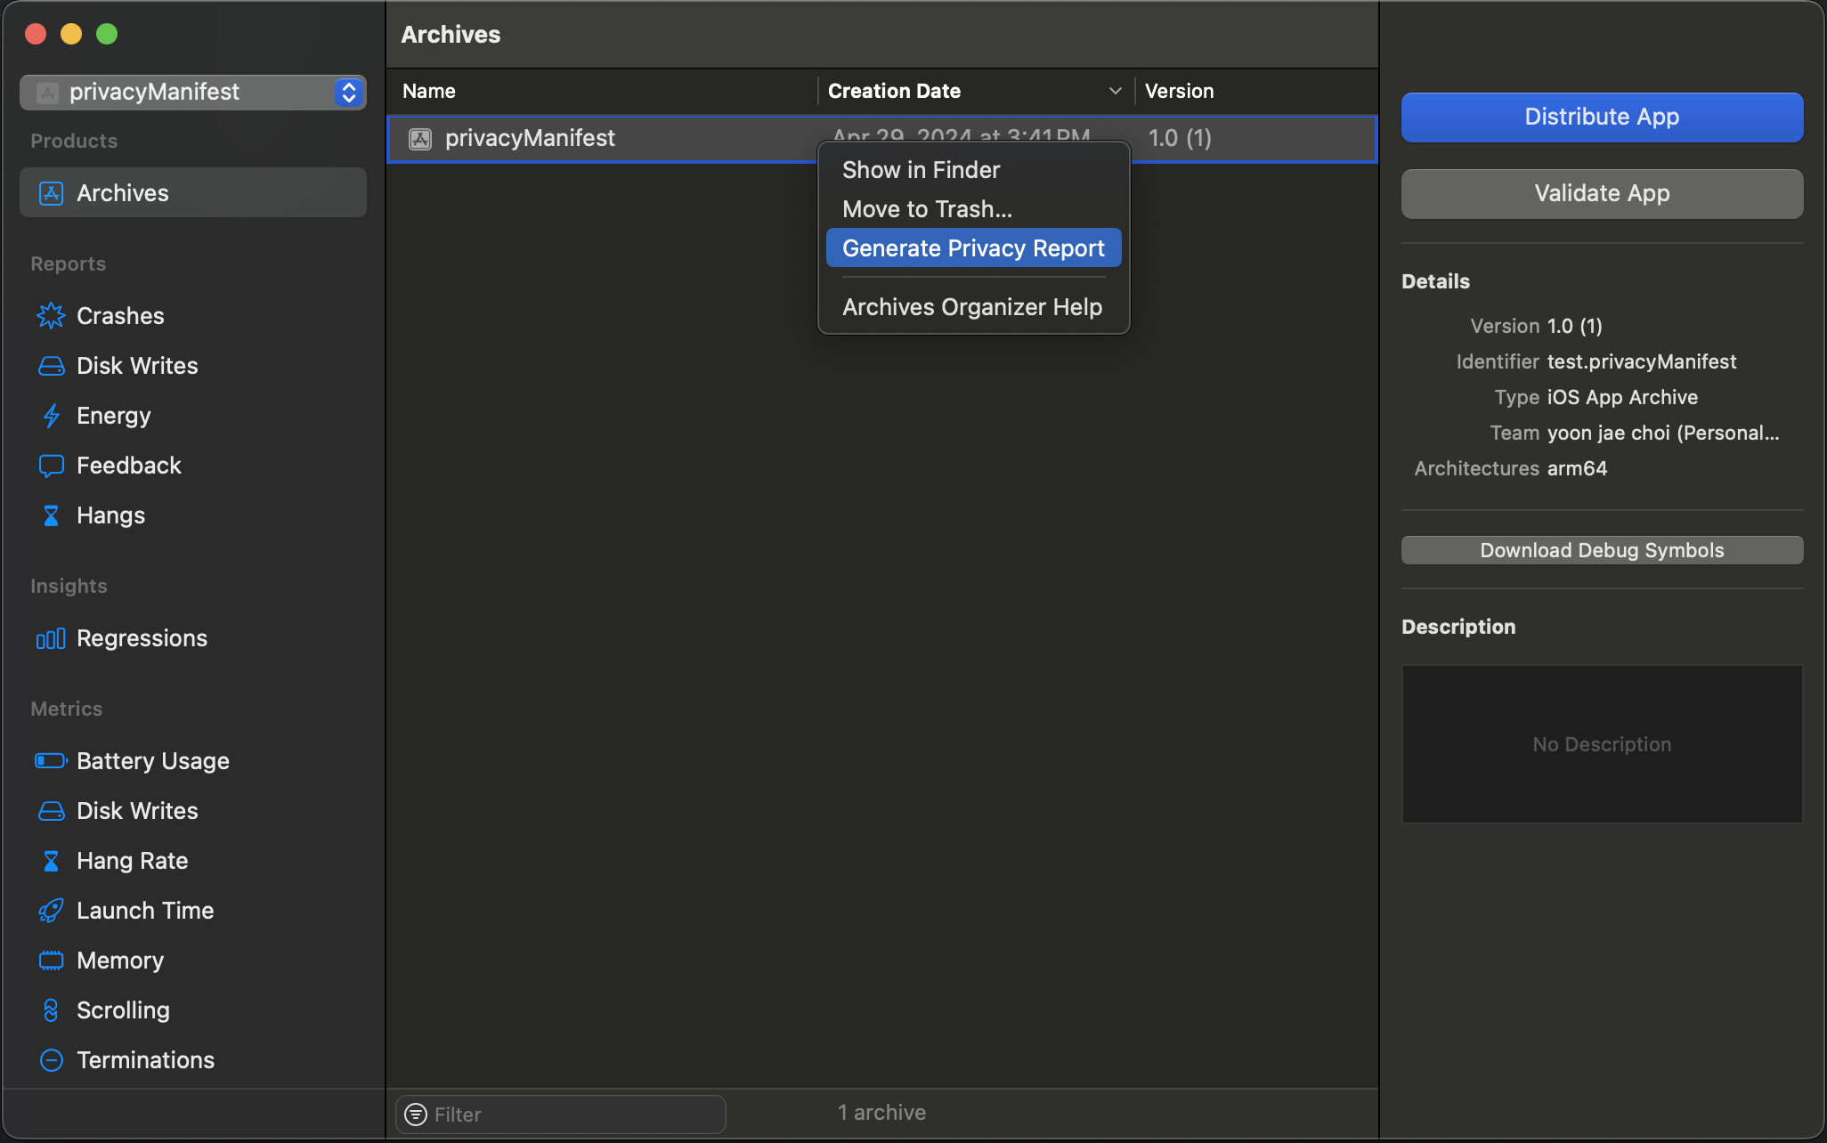This screenshot has width=1827, height=1143.
Task: Open the Feedback speech bubble icon
Action: 51,466
